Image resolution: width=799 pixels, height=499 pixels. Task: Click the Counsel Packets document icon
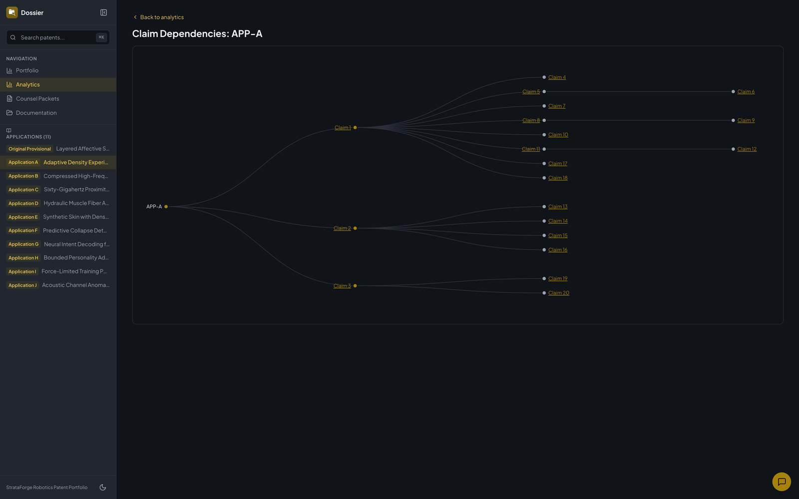point(9,99)
